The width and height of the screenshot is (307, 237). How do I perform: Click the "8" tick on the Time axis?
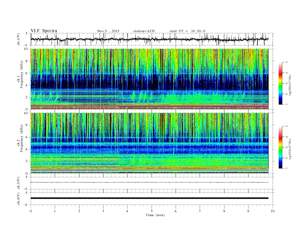pos(224,211)
